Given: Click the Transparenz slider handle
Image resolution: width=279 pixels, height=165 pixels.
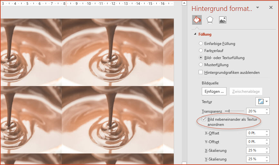Looking at the screenshot, I should click(229, 111).
